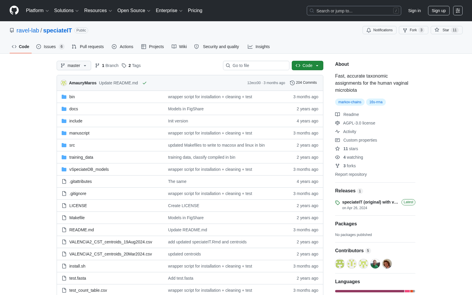Open VALENCIA2_CST_centroids_19Aug2024.csv file

[111, 242]
